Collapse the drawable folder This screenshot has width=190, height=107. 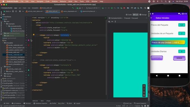click(x=3, y=43)
